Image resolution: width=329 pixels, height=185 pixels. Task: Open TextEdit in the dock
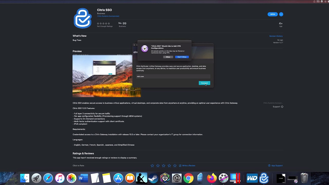coord(95,178)
